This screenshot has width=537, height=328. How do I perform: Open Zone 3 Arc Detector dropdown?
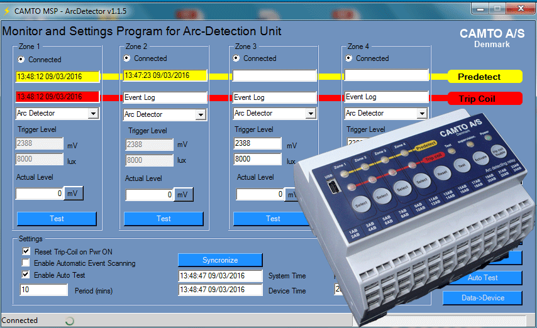click(310, 113)
